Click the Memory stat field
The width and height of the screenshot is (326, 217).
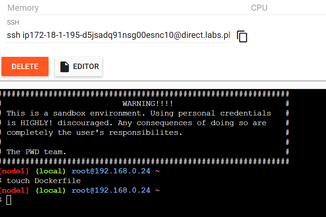pyautogui.click(x=125, y=8)
